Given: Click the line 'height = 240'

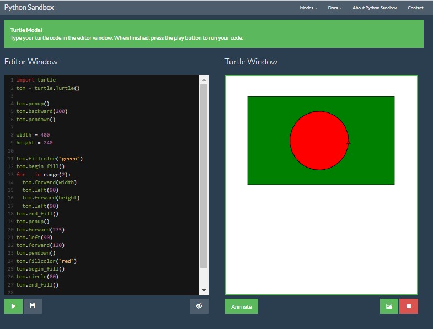Looking at the screenshot, I should (34, 143).
